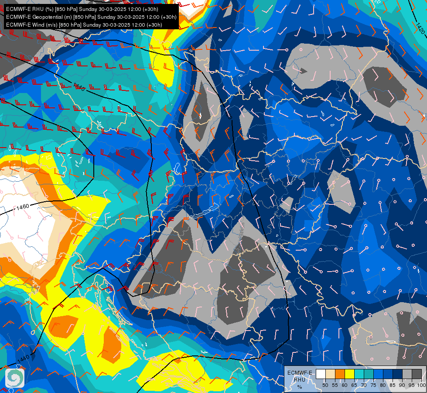
Task: Click the blue 75-80 legend swatch
Action: [x=378, y=374]
